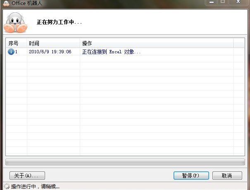Click the 操作 column header

157,43
